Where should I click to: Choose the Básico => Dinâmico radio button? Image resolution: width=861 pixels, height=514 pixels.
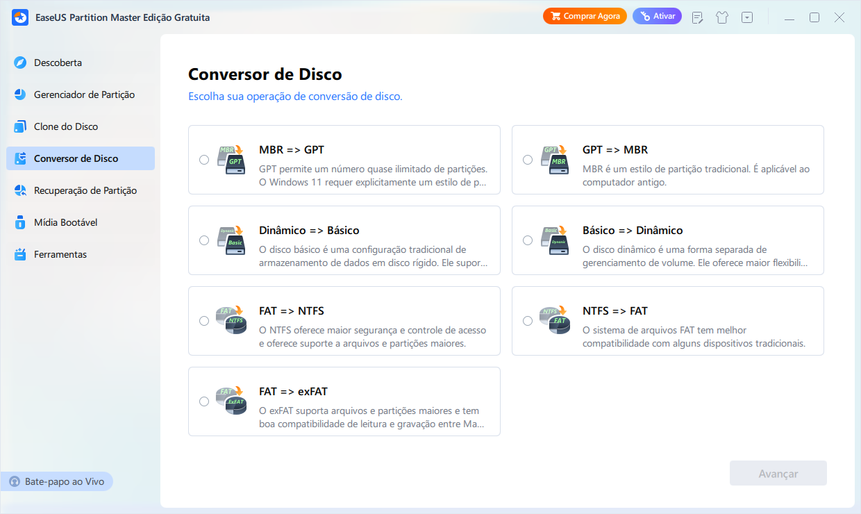pos(528,240)
